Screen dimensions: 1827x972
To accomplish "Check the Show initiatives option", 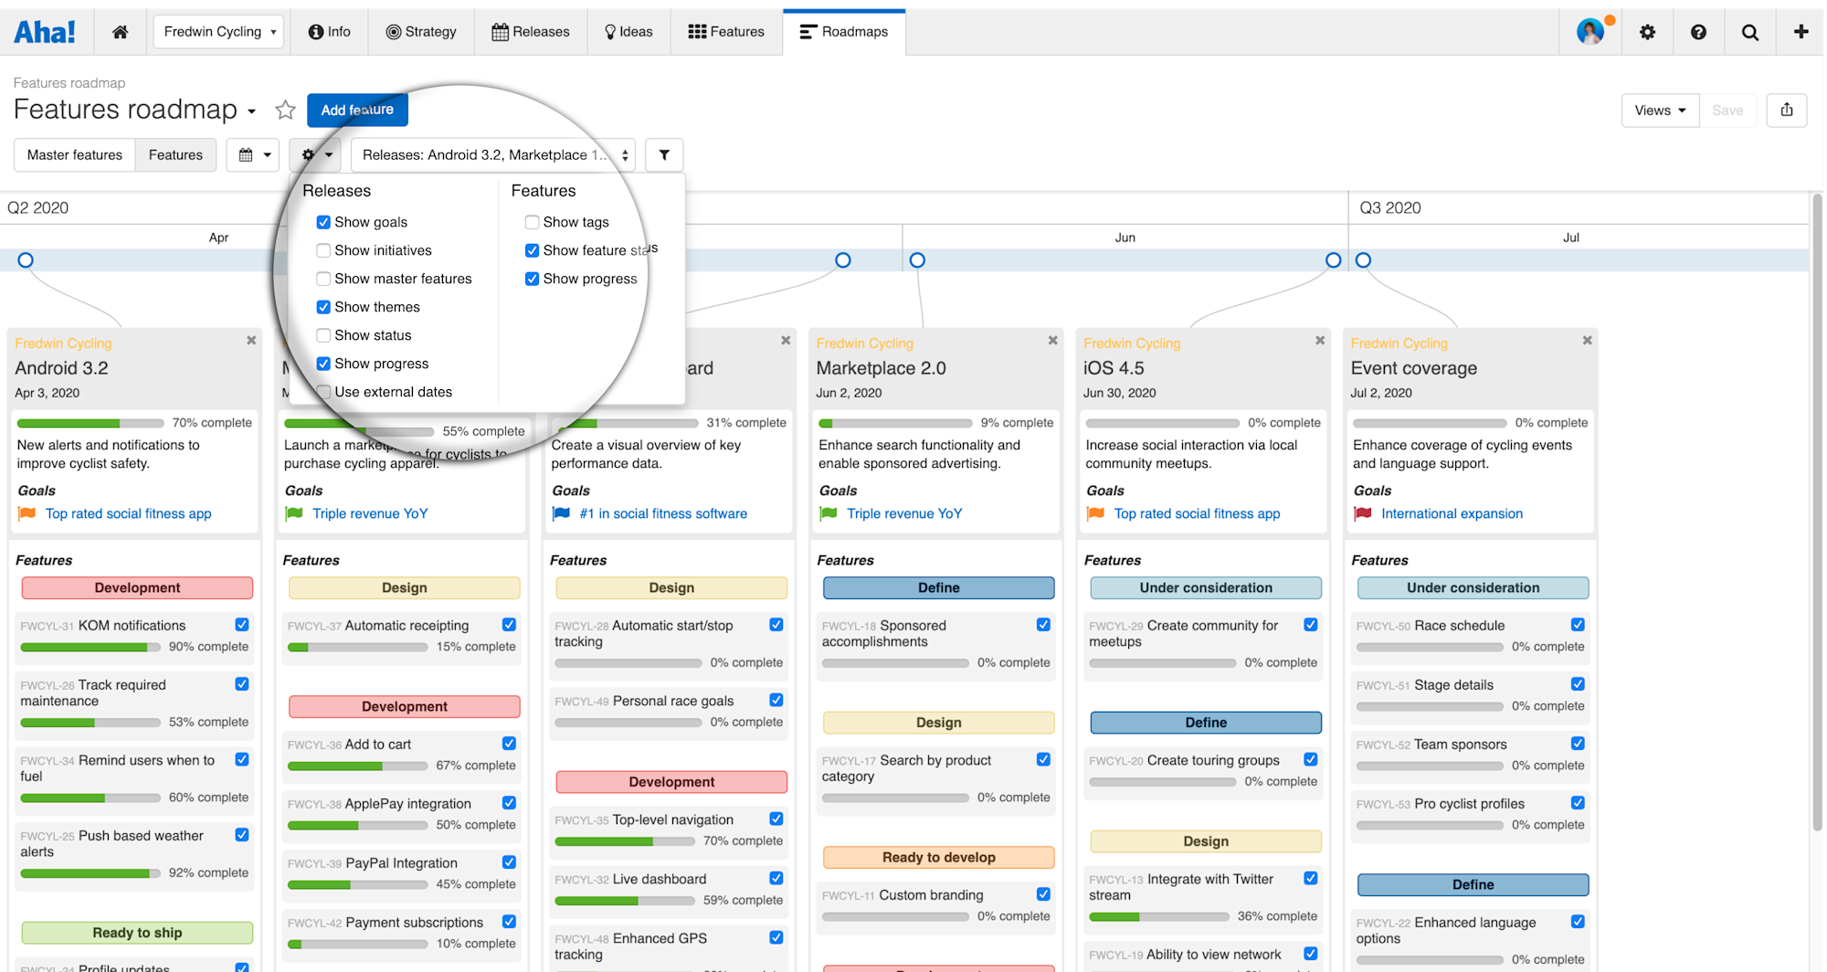I will [323, 250].
